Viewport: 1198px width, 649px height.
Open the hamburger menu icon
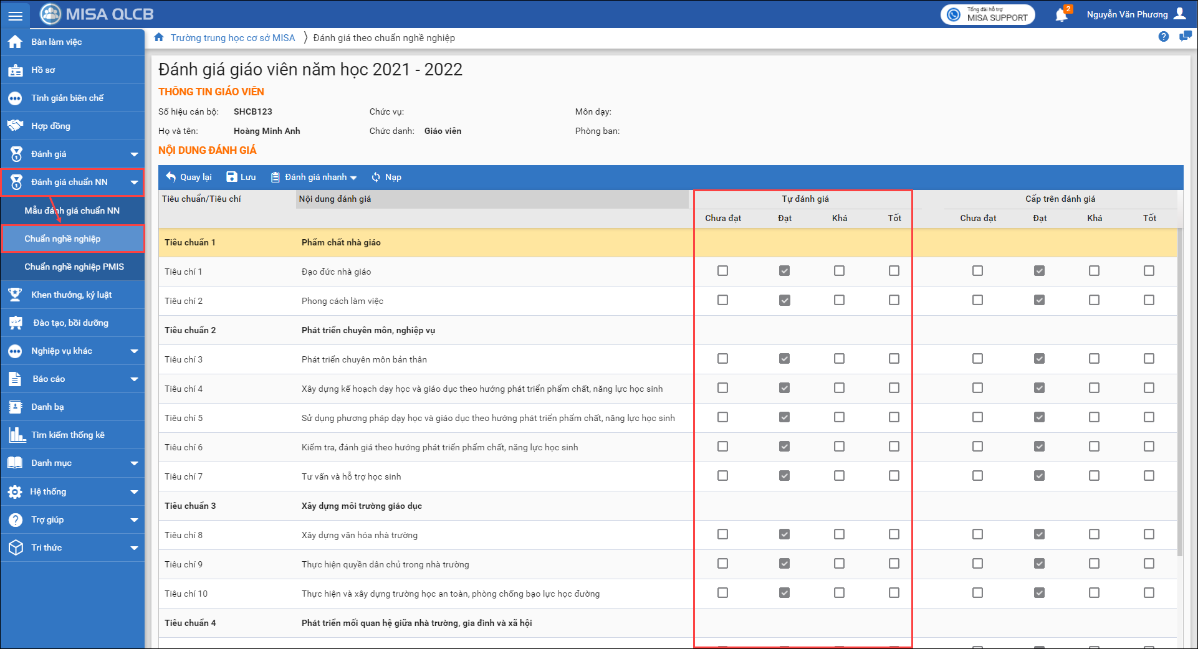(x=15, y=15)
